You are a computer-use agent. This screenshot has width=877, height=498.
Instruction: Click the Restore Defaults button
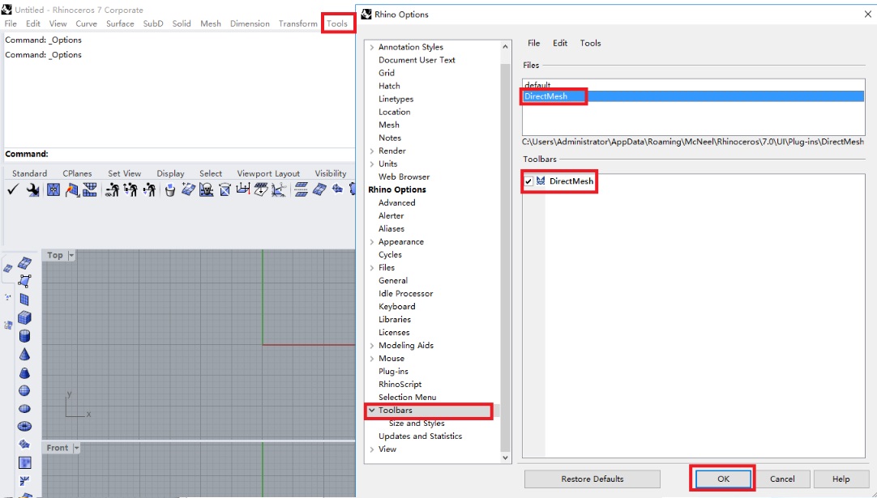(592, 479)
